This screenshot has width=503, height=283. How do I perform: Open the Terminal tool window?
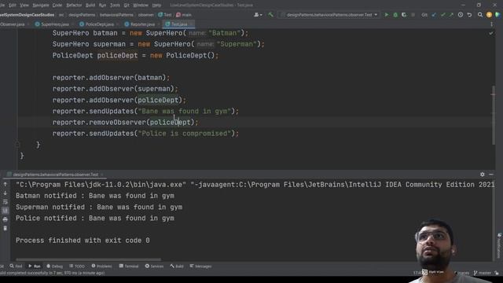[x=129, y=266]
